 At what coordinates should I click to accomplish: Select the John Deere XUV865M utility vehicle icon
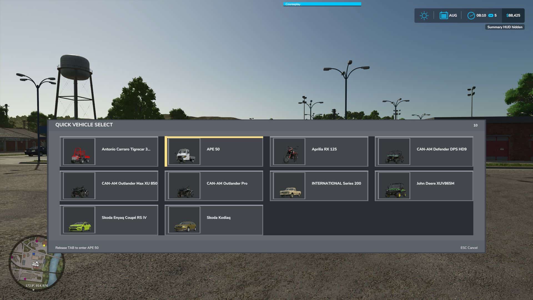394,186
